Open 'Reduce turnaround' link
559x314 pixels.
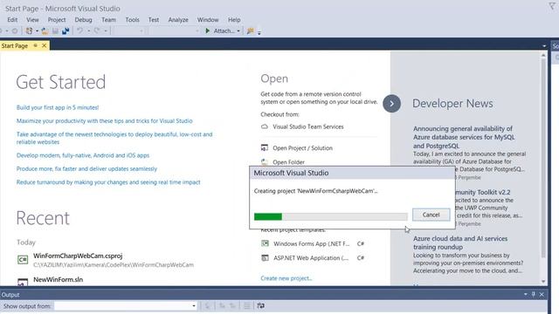[x=108, y=182]
